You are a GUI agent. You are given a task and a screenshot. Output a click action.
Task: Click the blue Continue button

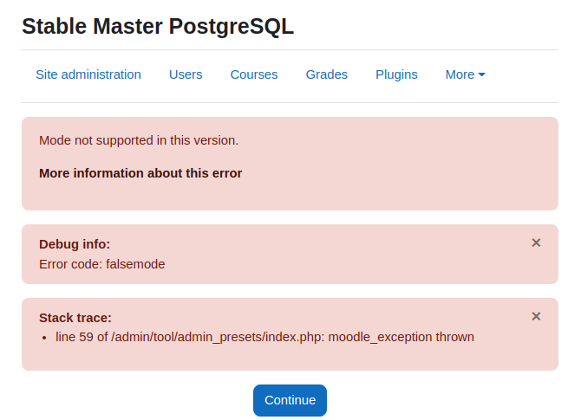tap(290, 400)
